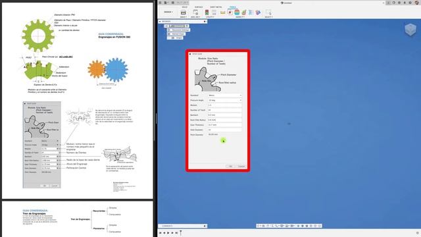Open Display Settings in navigation bar

282,226
